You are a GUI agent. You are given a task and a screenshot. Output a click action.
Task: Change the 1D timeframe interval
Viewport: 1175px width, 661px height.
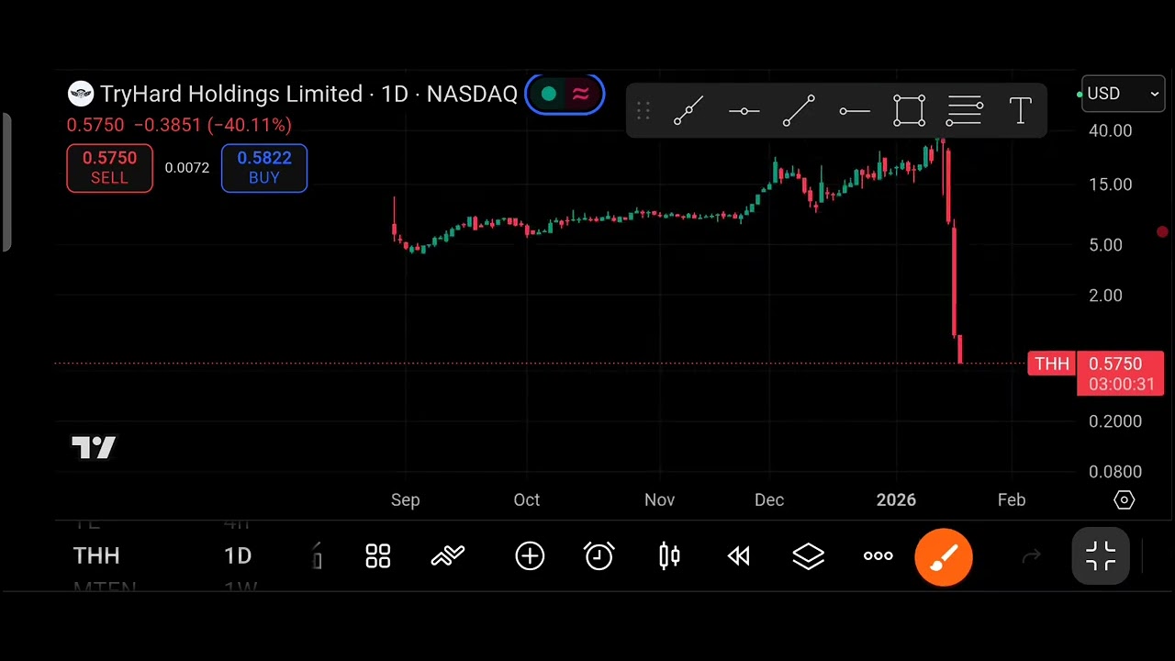pyautogui.click(x=238, y=555)
